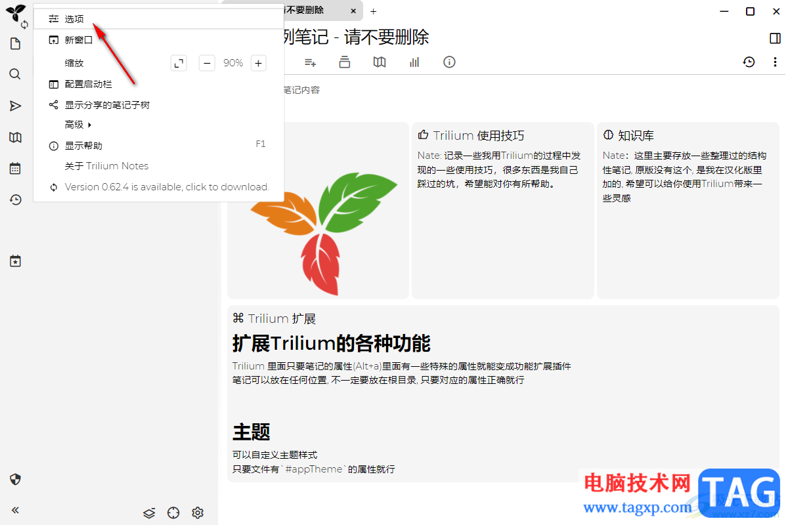Open tree settings gear icon
The height and width of the screenshot is (525, 788).
[198, 513]
